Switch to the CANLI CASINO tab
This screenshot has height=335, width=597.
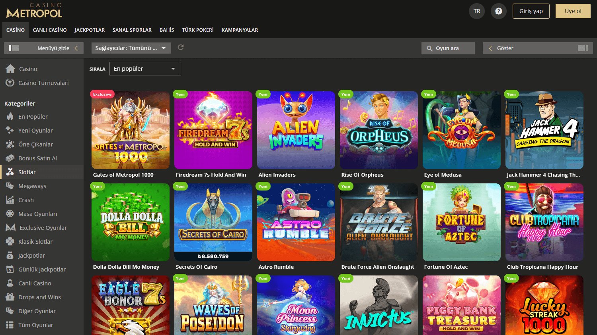pyautogui.click(x=50, y=30)
